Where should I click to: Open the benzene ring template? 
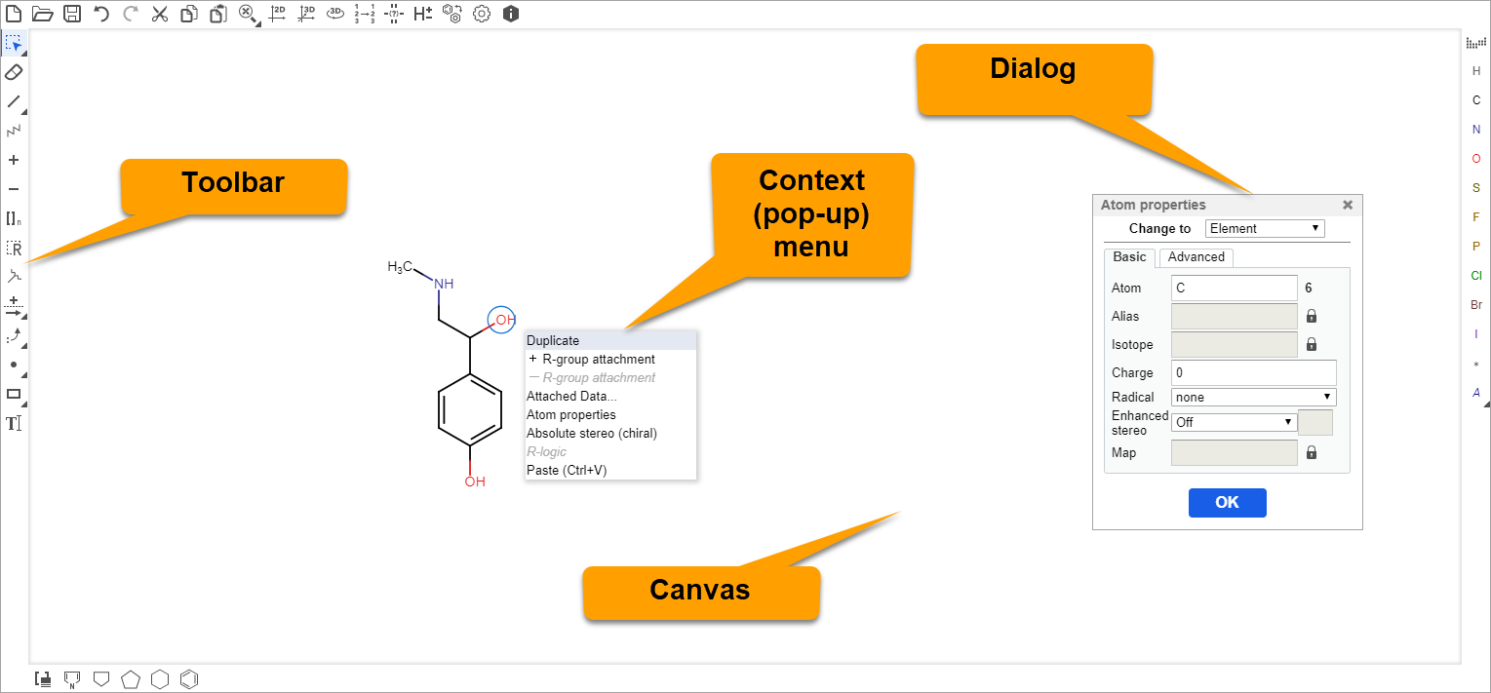[190, 678]
